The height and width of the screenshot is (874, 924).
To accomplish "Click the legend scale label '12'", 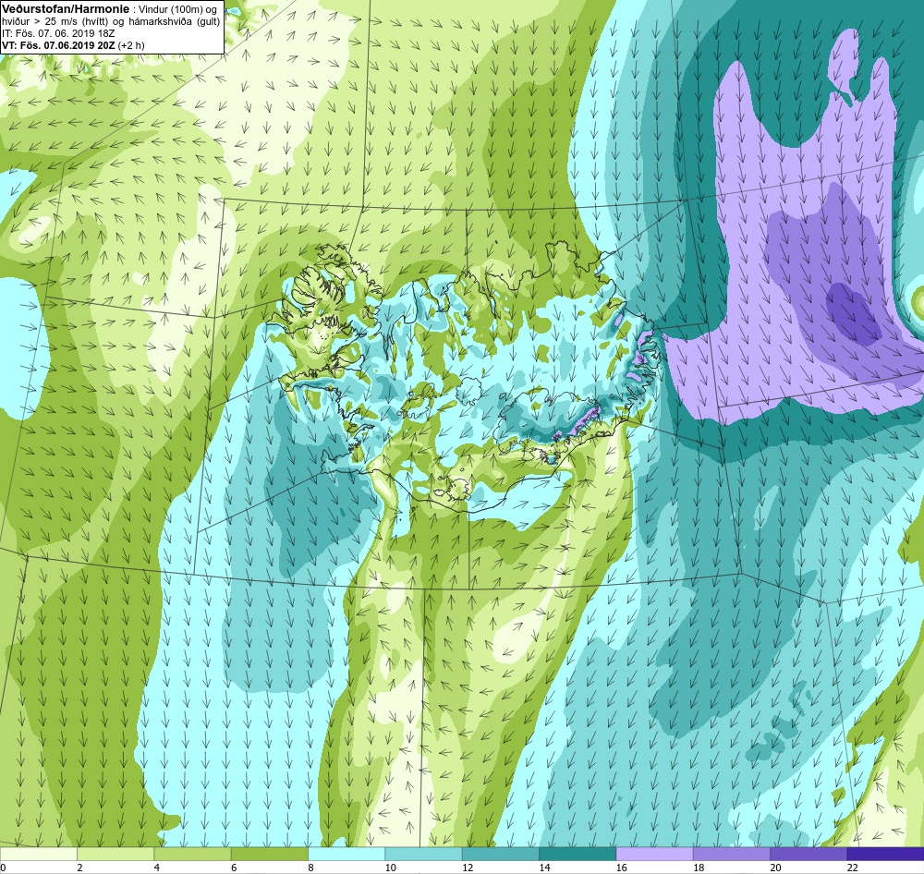I will pyautogui.click(x=468, y=868).
